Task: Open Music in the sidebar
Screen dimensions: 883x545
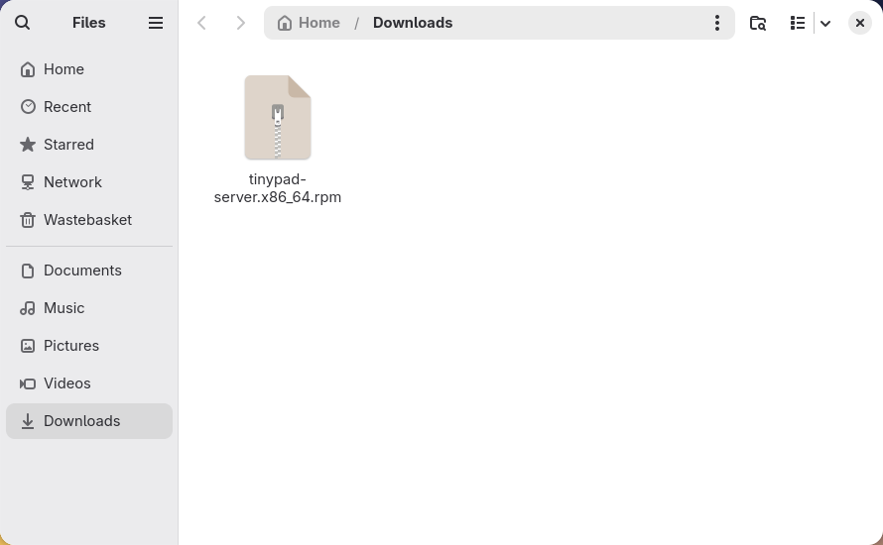Action: tap(89, 308)
